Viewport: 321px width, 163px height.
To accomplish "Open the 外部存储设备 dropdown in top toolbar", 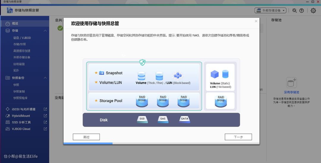I will (270, 10).
